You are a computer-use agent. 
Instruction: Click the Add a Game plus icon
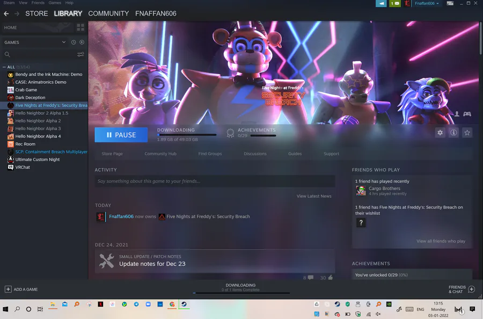(x=8, y=289)
